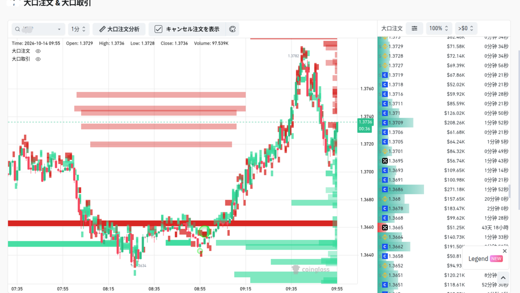Click the Coinbase icon in the 1.3719 row
This screenshot has height=293, width=520.
coord(385,75)
